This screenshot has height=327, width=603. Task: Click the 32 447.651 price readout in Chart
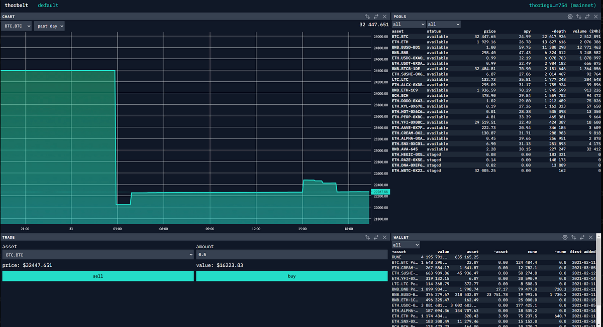374,24
